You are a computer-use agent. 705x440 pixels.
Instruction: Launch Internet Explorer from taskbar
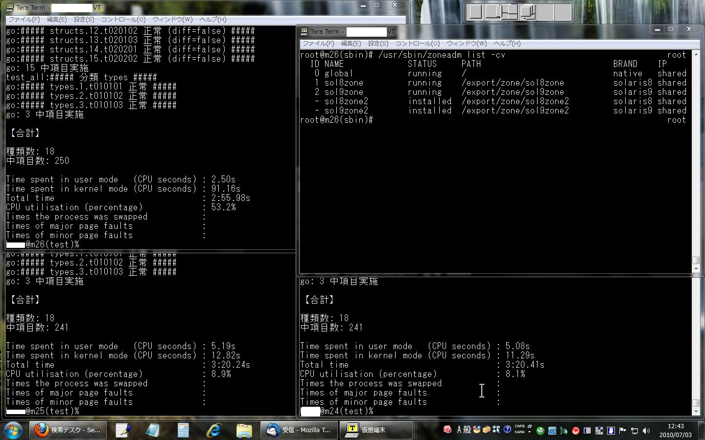[x=213, y=430]
